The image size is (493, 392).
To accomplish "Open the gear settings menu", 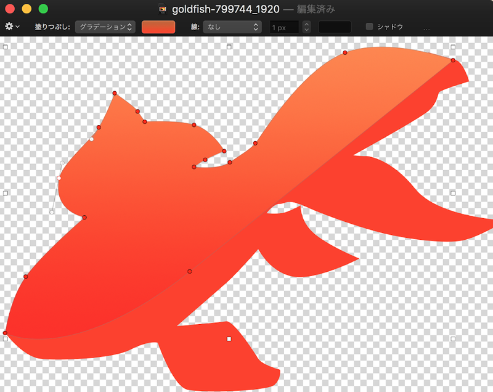I will coord(12,27).
